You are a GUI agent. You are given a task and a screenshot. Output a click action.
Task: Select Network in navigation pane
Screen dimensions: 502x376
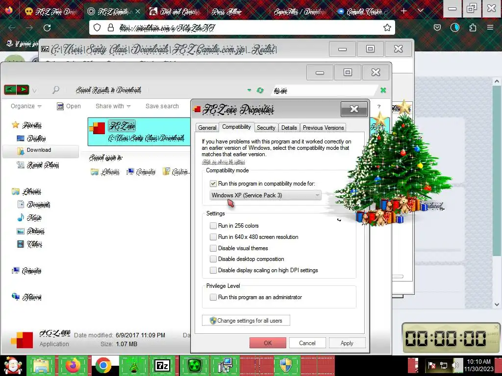(26, 297)
